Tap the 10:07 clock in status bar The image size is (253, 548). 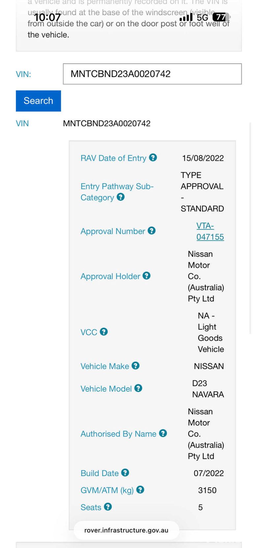tap(47, 17)
